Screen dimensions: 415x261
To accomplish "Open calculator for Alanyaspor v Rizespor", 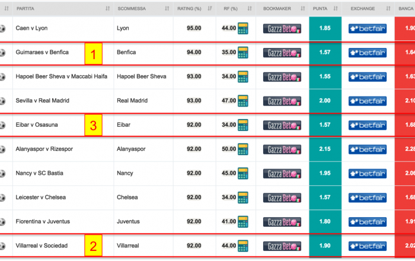I will tap(242, 149).
